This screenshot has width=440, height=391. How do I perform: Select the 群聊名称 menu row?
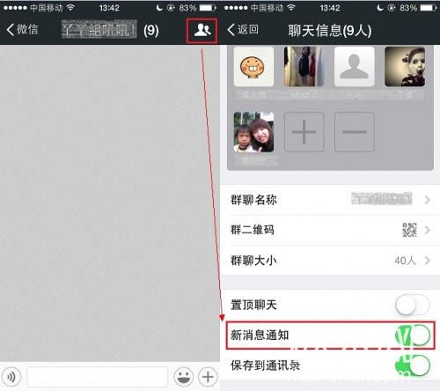coord(330,200)
